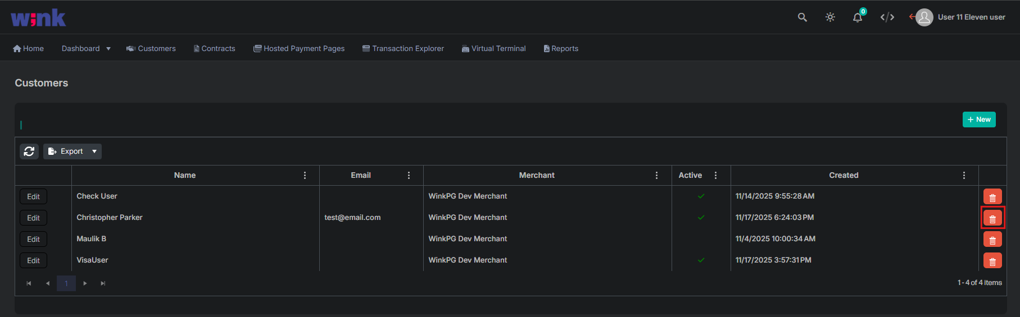Go to first page of grid
This screenshot has height=317, width=1020.
[x=29, y=283]
